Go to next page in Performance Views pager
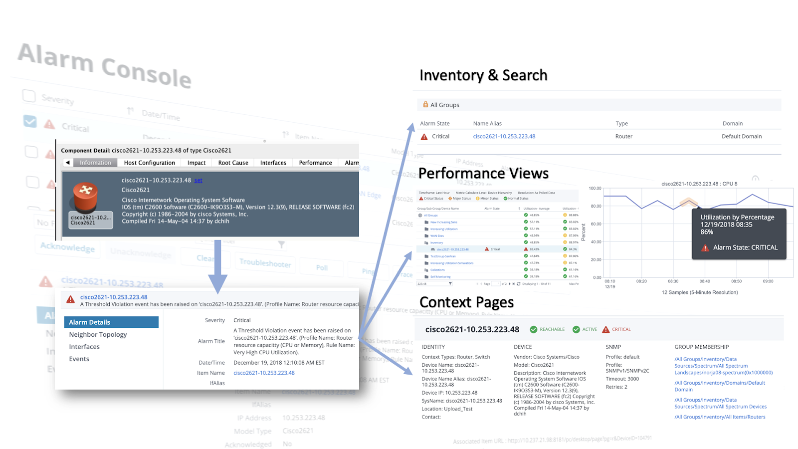The width and height of the screenshot is (798, 449). pyautogui.click(x=509, y=284)
